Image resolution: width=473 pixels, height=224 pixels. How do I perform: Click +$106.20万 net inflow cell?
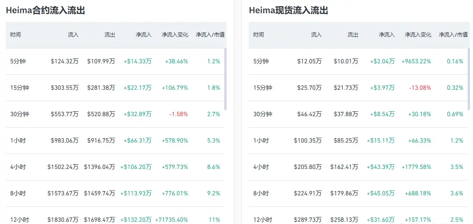[136, 167]
